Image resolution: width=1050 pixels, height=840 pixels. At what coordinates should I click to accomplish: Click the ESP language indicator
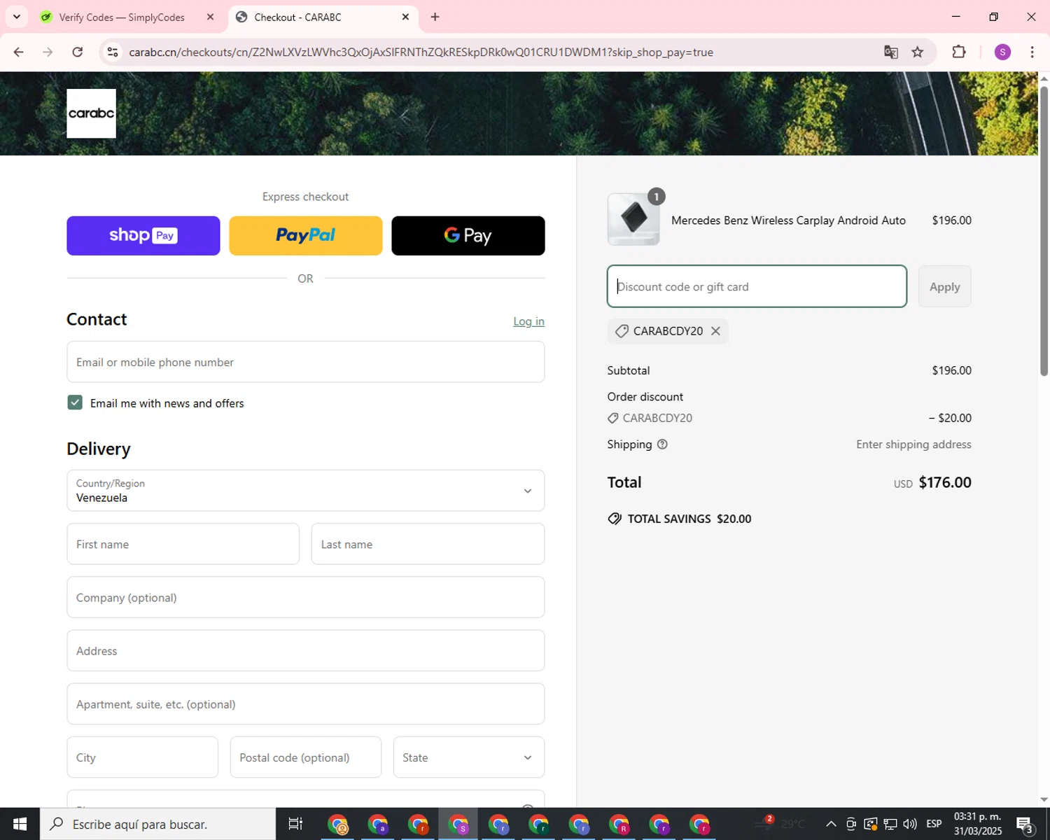pos(934,824)
